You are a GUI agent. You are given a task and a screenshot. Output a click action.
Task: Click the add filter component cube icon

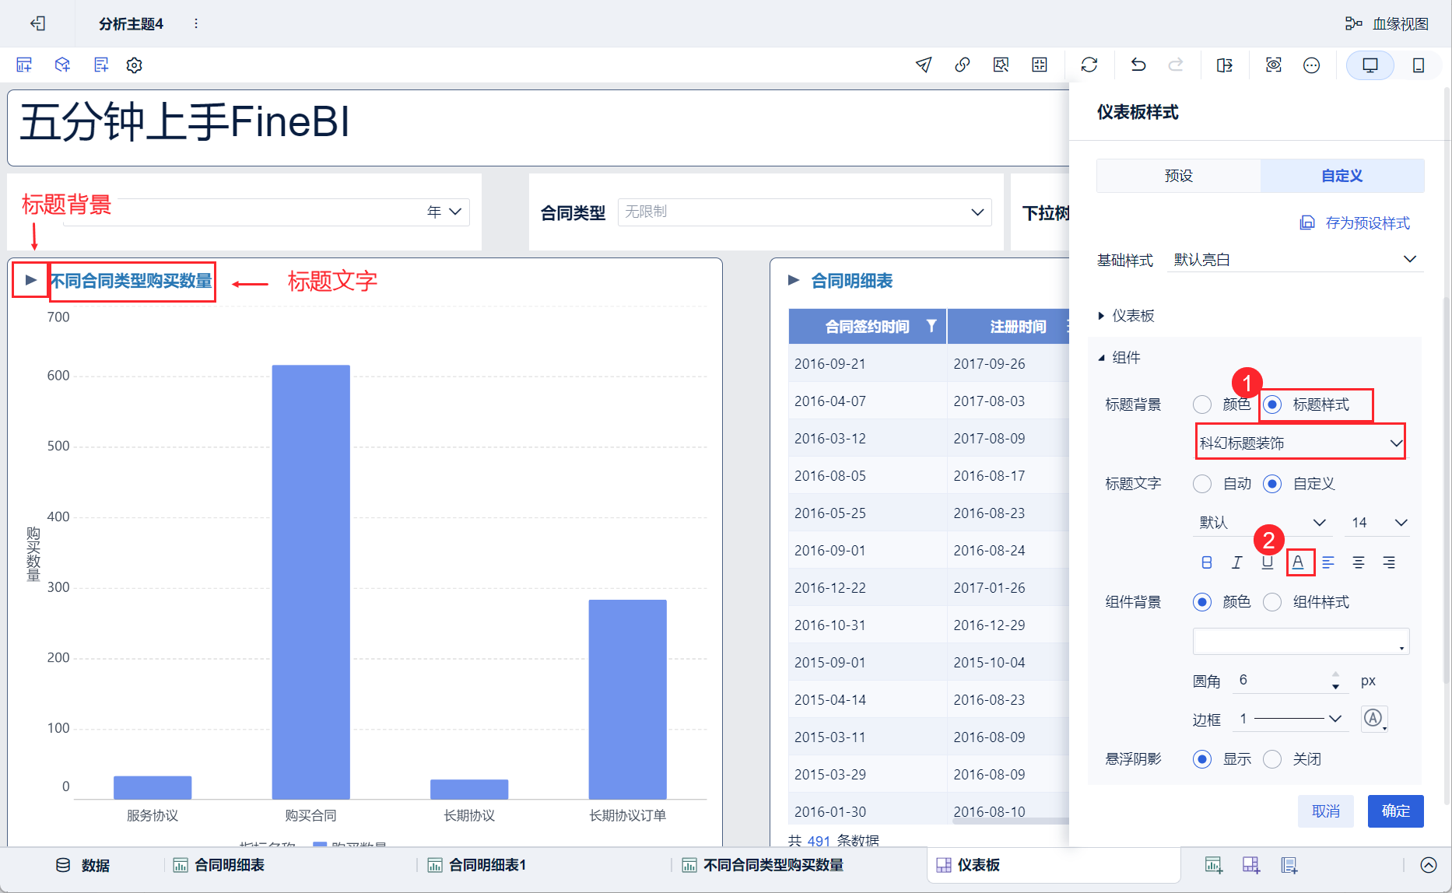click(62, 65)
